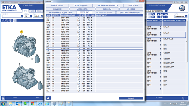Screen dimensions: 189x106
Task: Select the GUG gearbox code row
Action: pyautogui.click(x=94, y=25)
